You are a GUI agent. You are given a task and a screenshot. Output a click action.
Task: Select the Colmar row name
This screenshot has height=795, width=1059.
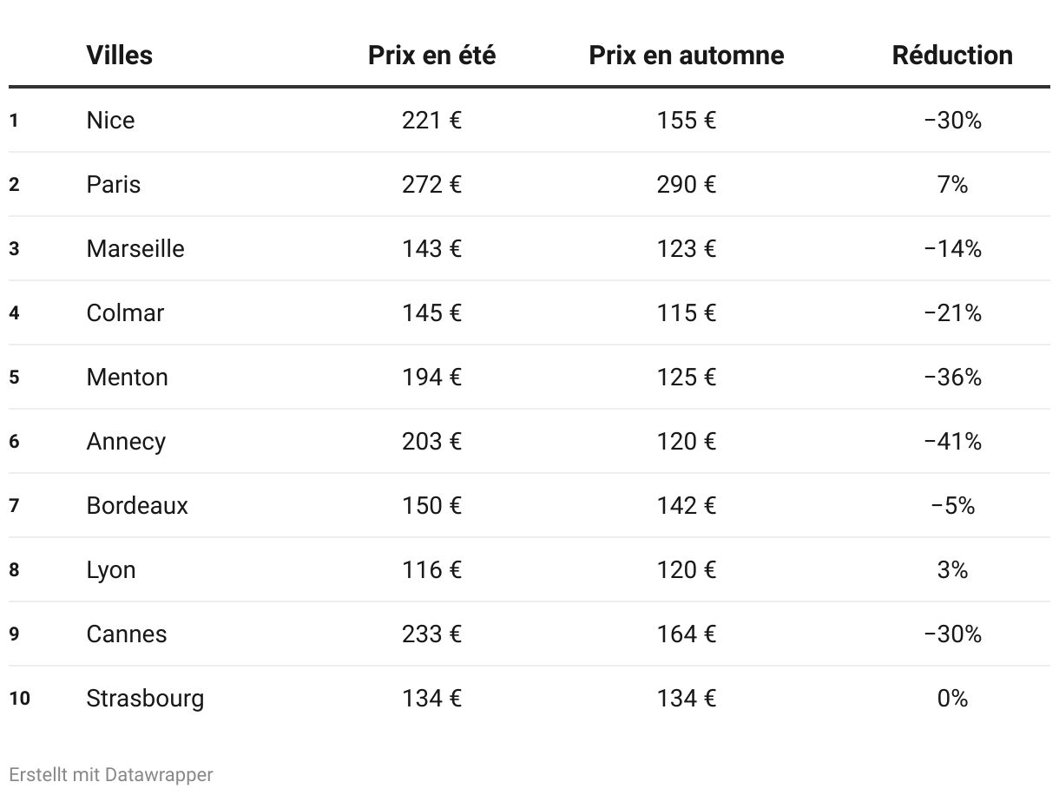pos(125,312)
